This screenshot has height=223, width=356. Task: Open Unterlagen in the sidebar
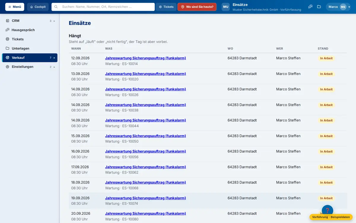coord(30,48)
